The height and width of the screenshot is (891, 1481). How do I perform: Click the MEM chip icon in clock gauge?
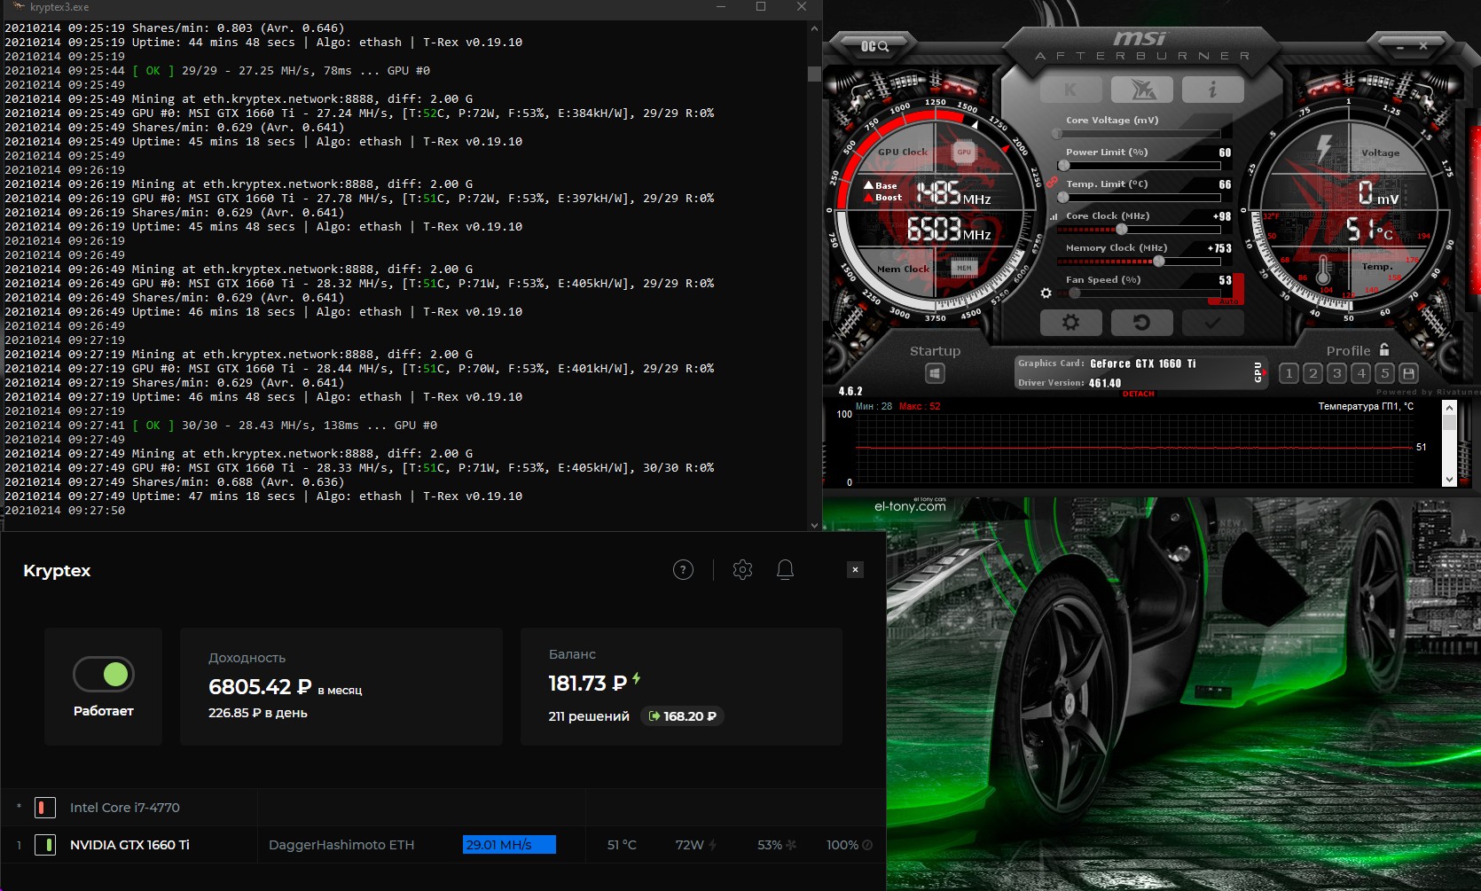964,267
